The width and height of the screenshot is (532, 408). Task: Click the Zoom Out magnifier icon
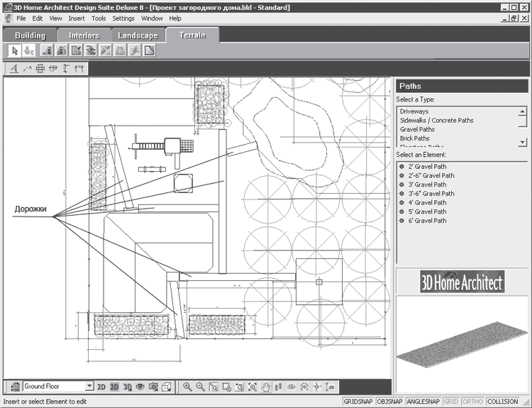201,387
